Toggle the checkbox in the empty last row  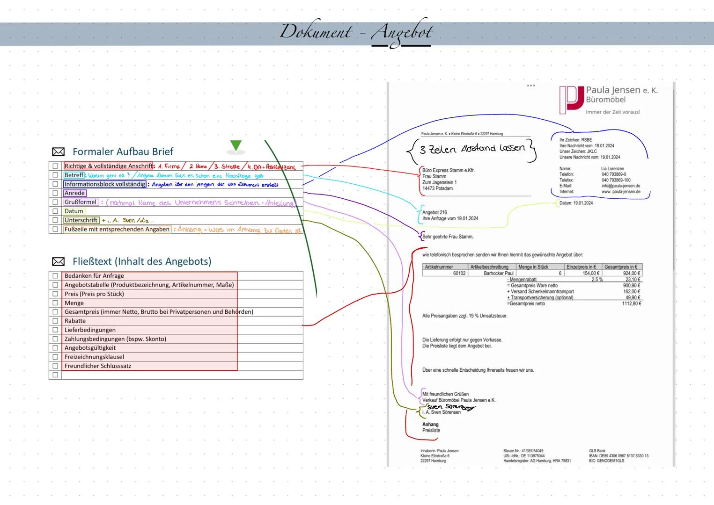coord(55,375)
